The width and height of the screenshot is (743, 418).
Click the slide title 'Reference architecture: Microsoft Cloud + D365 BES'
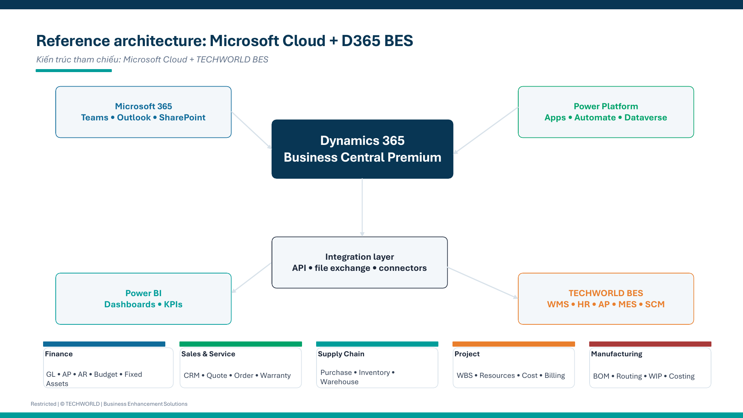224,40
